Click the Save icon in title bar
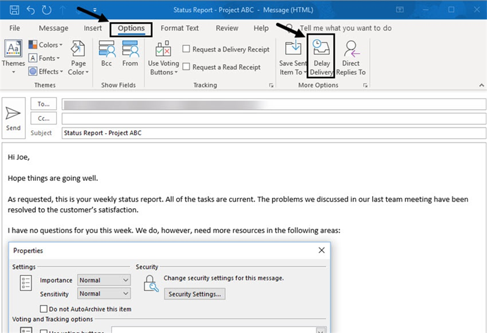Image resolution: width=487 pixels, height=333 pixels. [14, 10]
